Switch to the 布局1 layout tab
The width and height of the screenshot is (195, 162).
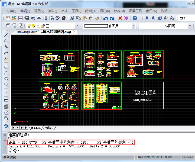49,128
